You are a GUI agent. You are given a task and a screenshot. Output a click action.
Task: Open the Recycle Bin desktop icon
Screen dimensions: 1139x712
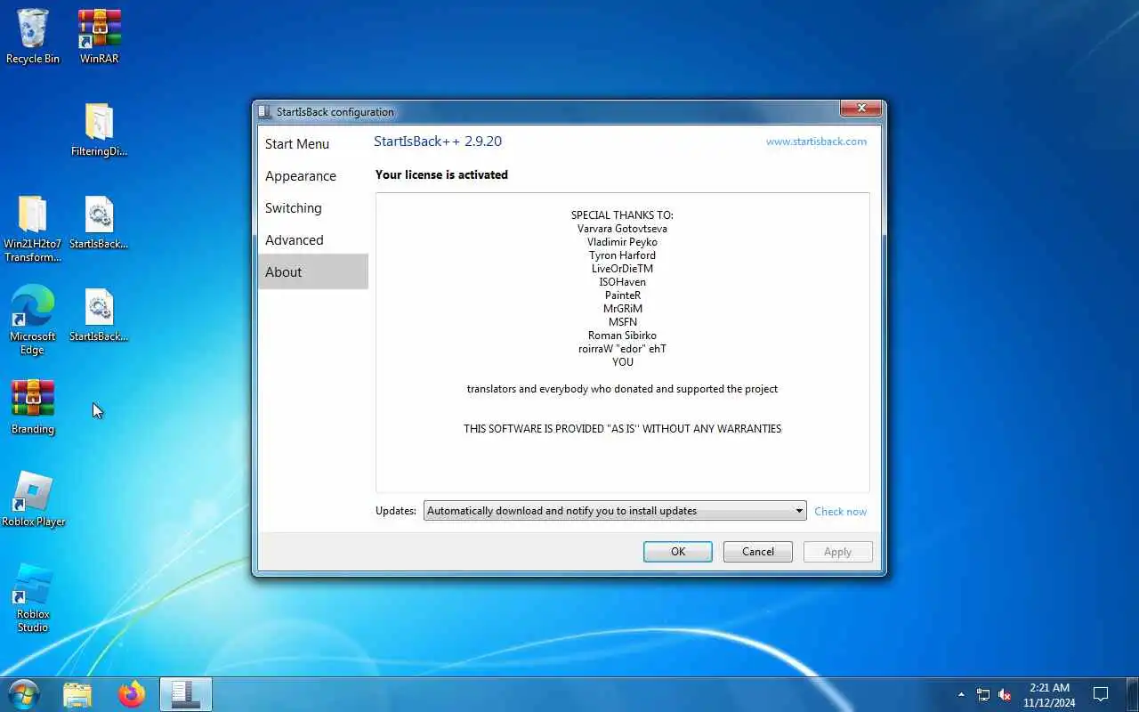[x=33, y=36]
